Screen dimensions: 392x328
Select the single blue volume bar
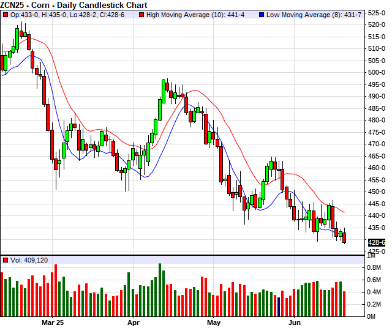pos(278,307)
